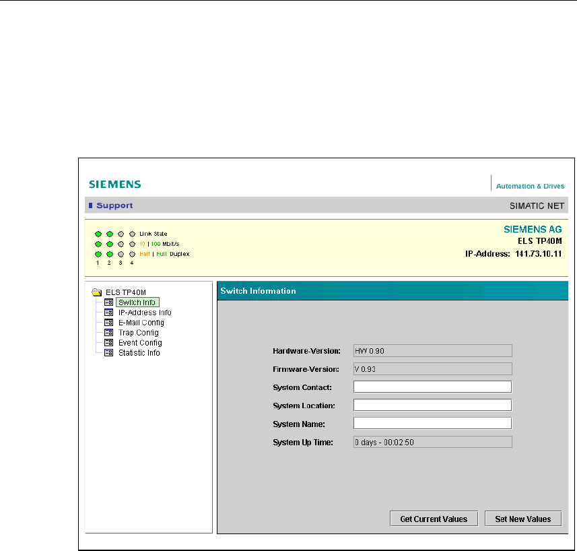Click the Event Config page icon
Screen dimensions: 577x551
point(108,343)
